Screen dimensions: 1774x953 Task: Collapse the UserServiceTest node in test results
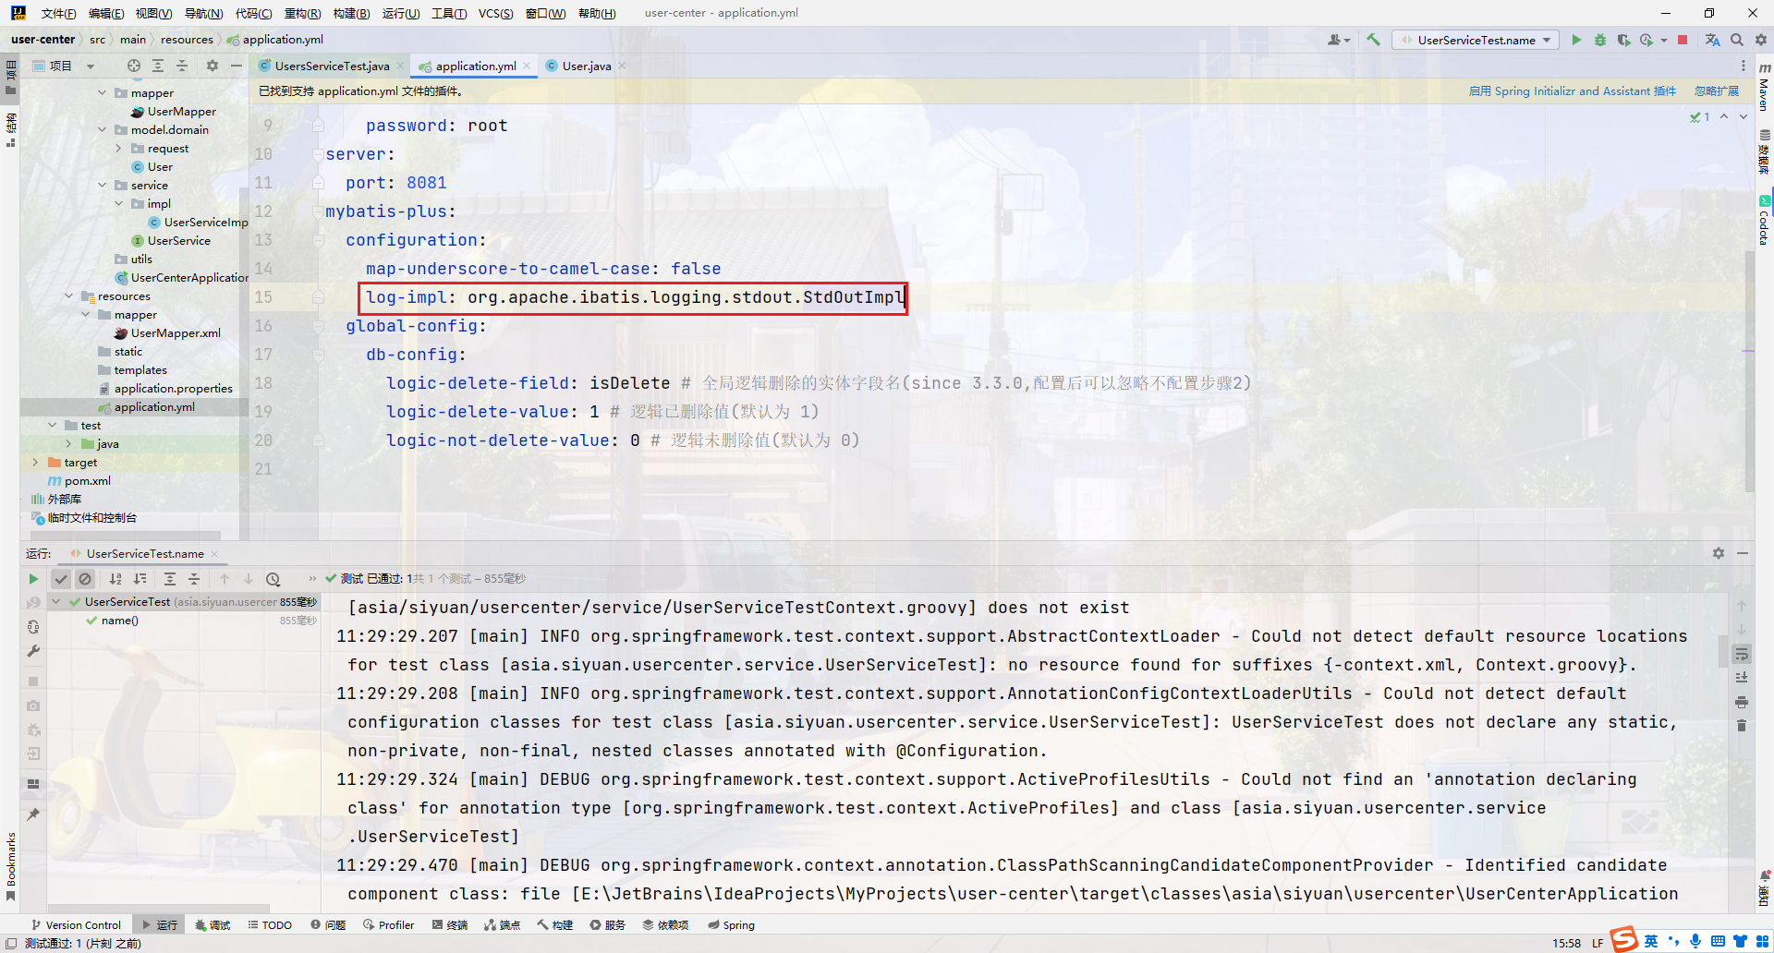click(x=57, y=601)
